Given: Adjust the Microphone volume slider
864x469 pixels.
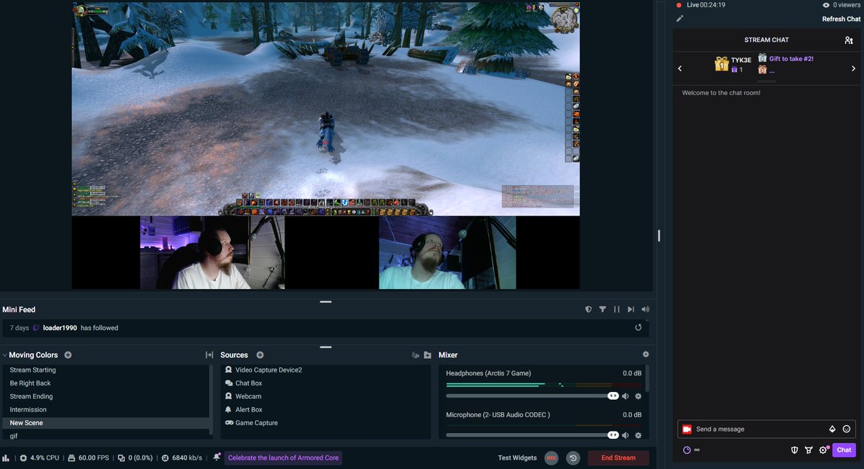Looking at the screenshot, I should tap(532, 435).
